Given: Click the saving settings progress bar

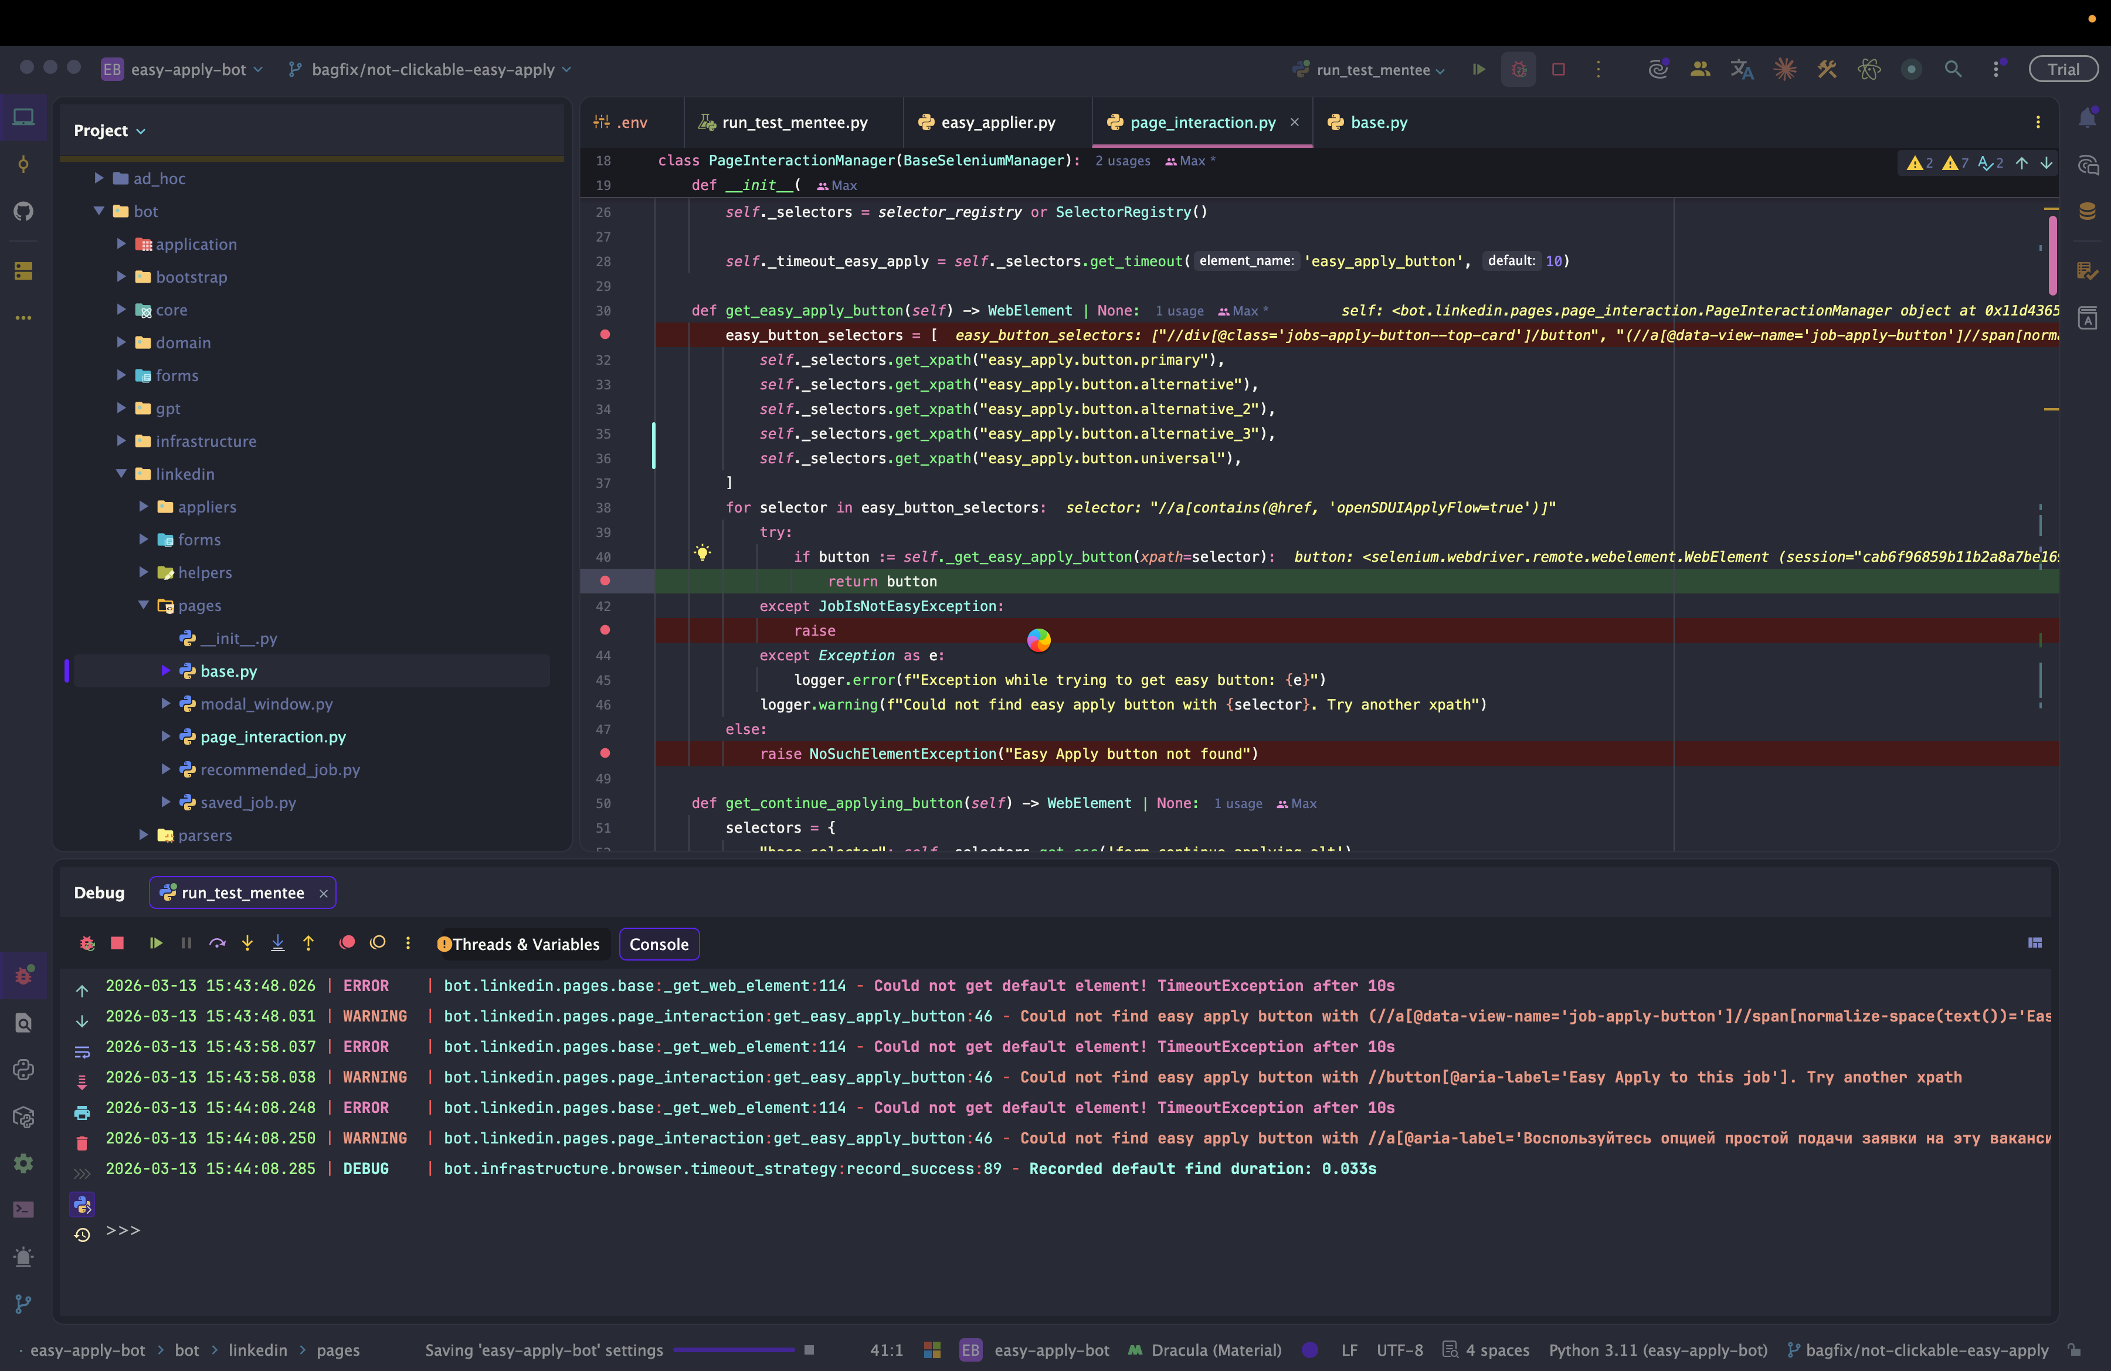Looking at the screenshot, I should [734, 1350].
